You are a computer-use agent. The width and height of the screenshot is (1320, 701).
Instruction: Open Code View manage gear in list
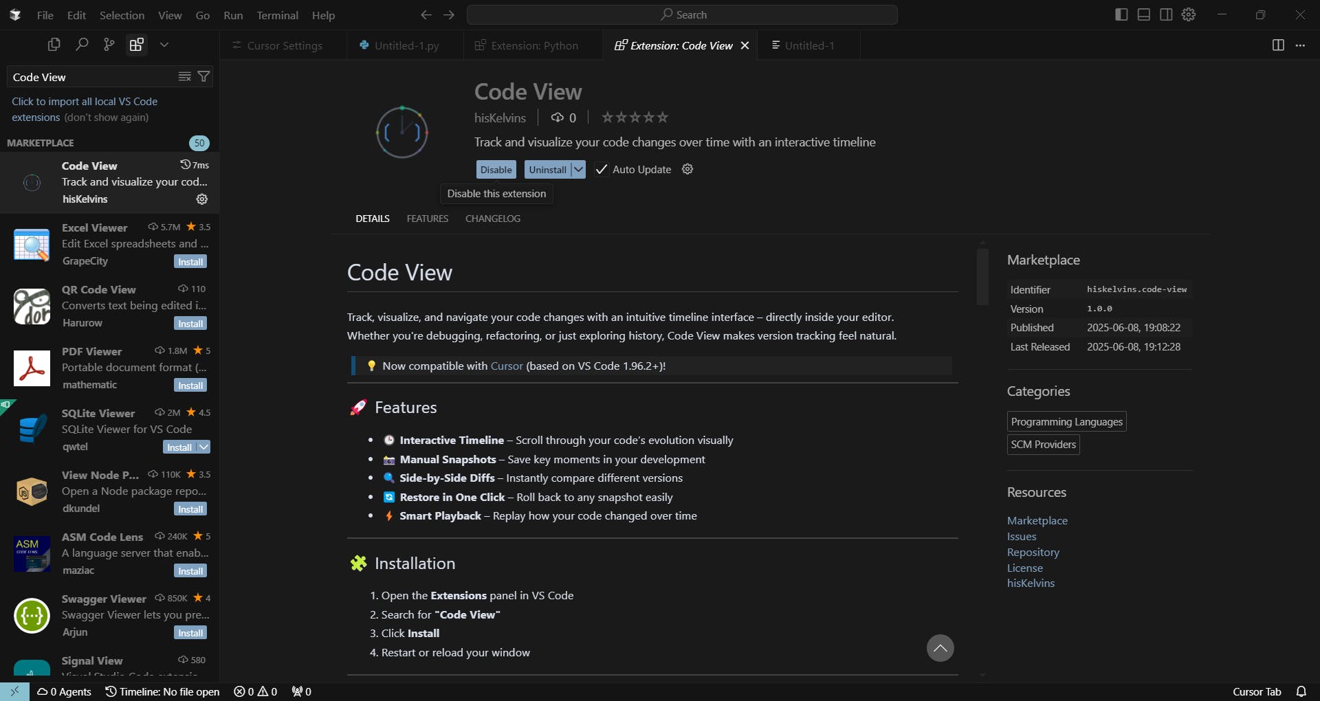(x=202, y=199)
